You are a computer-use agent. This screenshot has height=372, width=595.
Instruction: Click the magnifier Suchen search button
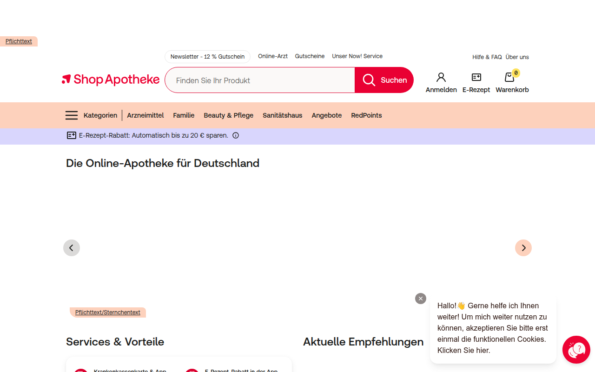click(x=384, y=80)
